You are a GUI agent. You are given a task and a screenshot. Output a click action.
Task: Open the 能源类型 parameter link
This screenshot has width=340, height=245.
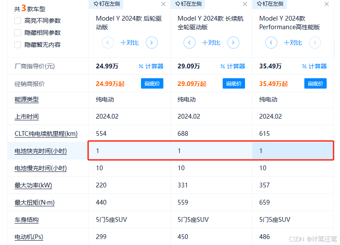click(x=27, y=100)
